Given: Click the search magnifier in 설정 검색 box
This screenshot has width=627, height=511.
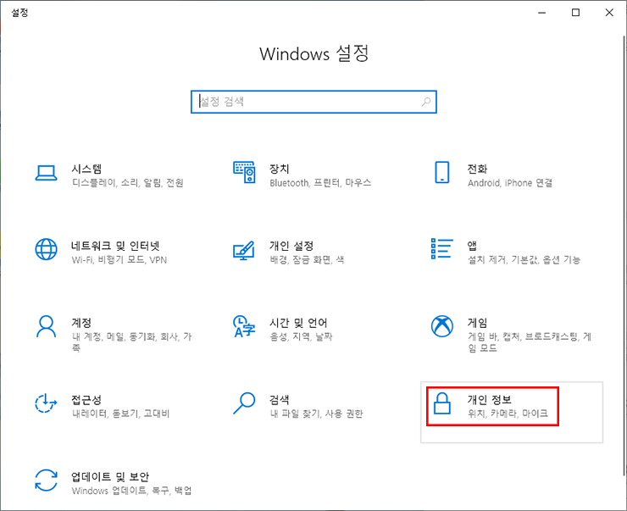Looking at the screenshot, I should [x=426, y=102].
